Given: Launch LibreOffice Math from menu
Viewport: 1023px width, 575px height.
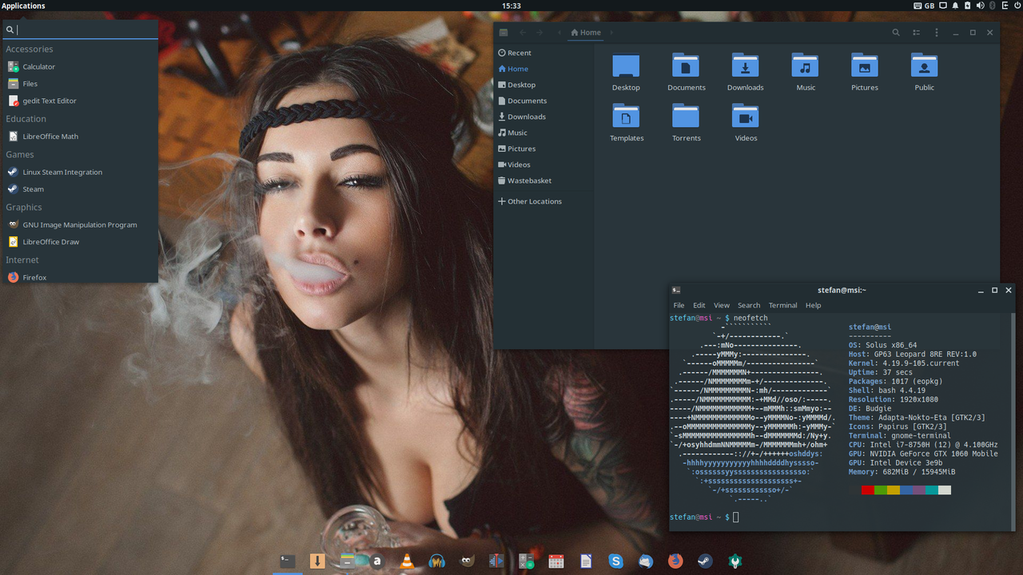Looking at the screenshot, I should point(80,136).
